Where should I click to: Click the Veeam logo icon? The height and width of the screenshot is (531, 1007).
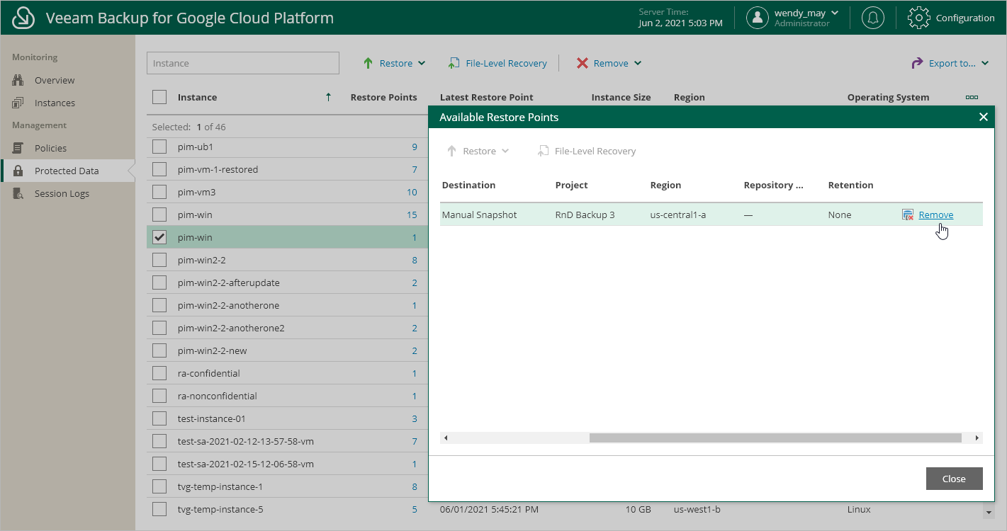coord(23,18)
